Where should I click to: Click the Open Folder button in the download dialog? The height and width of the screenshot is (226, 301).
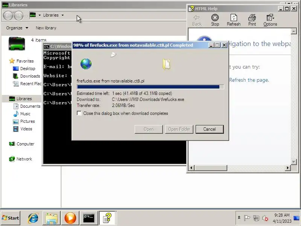[x=179, y=129]
